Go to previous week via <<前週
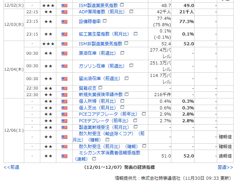 [x=11, y=167]
